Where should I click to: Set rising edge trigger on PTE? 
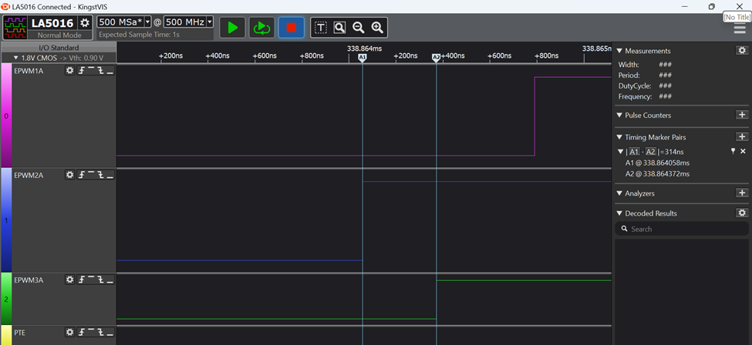coord(82,332)
